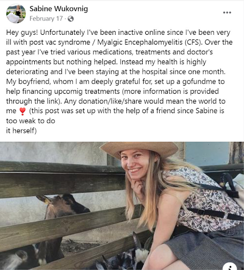The height and width of the screenshot is (270, 244).
Task: Click the red heart emoji in post
Action: [23, 111]
